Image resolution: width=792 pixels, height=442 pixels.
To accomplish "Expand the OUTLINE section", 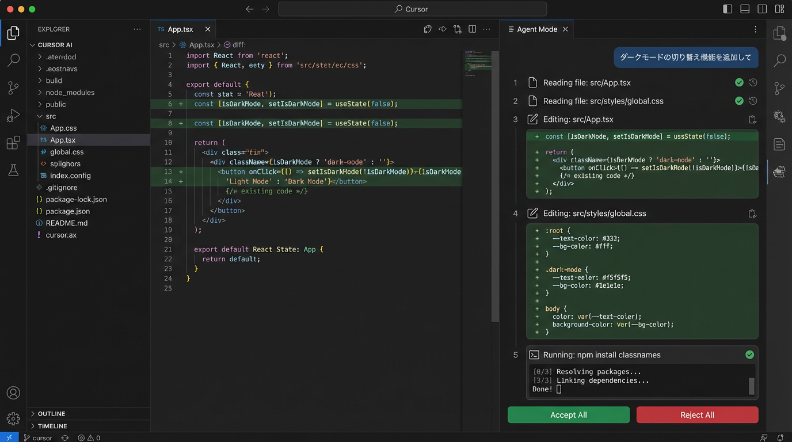I will (51, 414).
